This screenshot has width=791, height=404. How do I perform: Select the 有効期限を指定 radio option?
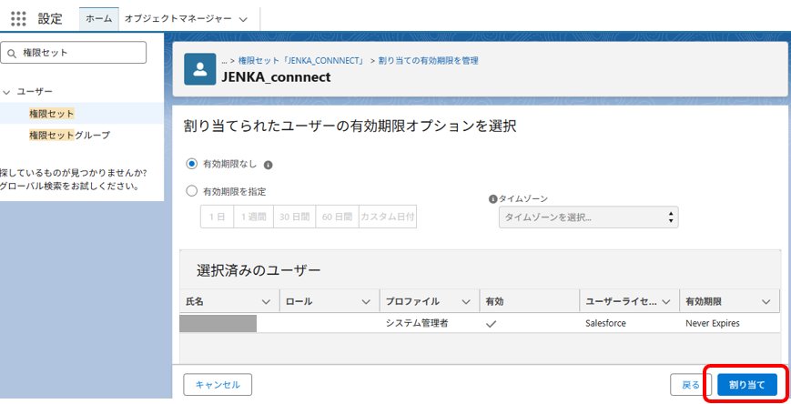(191, 191)
